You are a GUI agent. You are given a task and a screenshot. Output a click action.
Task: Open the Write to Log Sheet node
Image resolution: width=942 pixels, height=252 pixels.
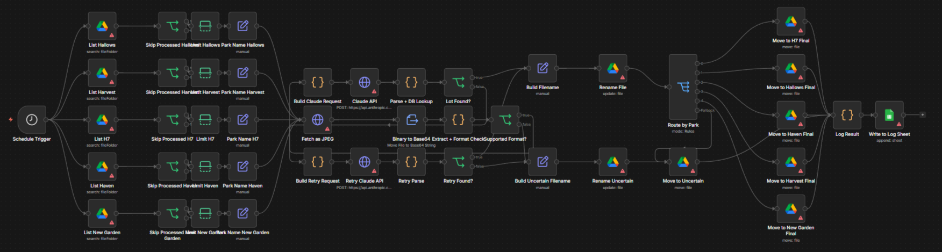pyautogui.click(x=889, y=115)
